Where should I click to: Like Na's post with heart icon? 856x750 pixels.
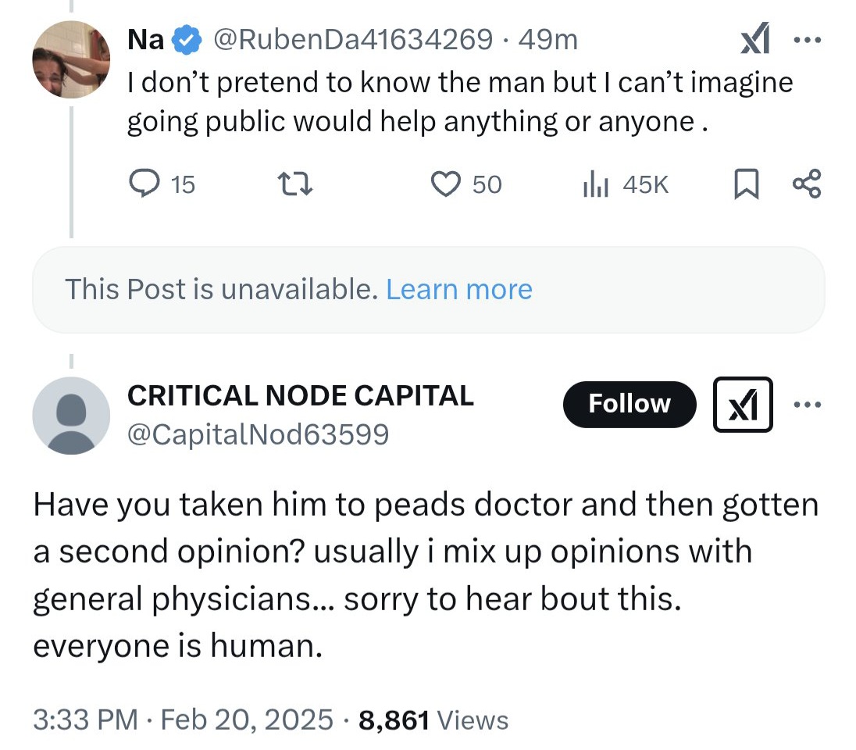pos(445,184)
